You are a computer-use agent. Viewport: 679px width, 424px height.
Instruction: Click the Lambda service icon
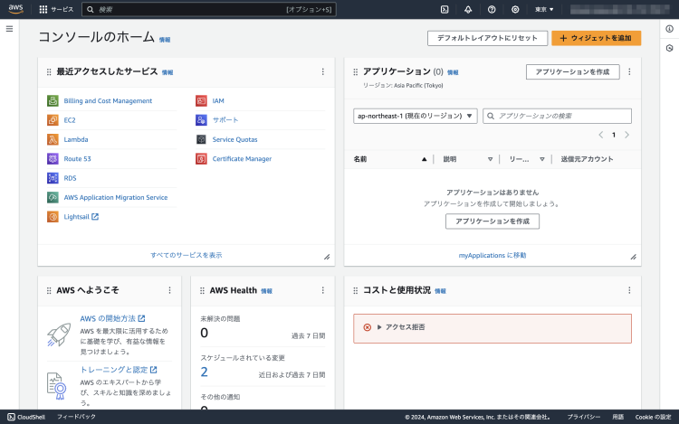tap(53, 139)
